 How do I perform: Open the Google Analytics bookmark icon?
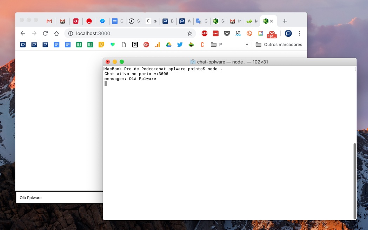tap(158, 45)
